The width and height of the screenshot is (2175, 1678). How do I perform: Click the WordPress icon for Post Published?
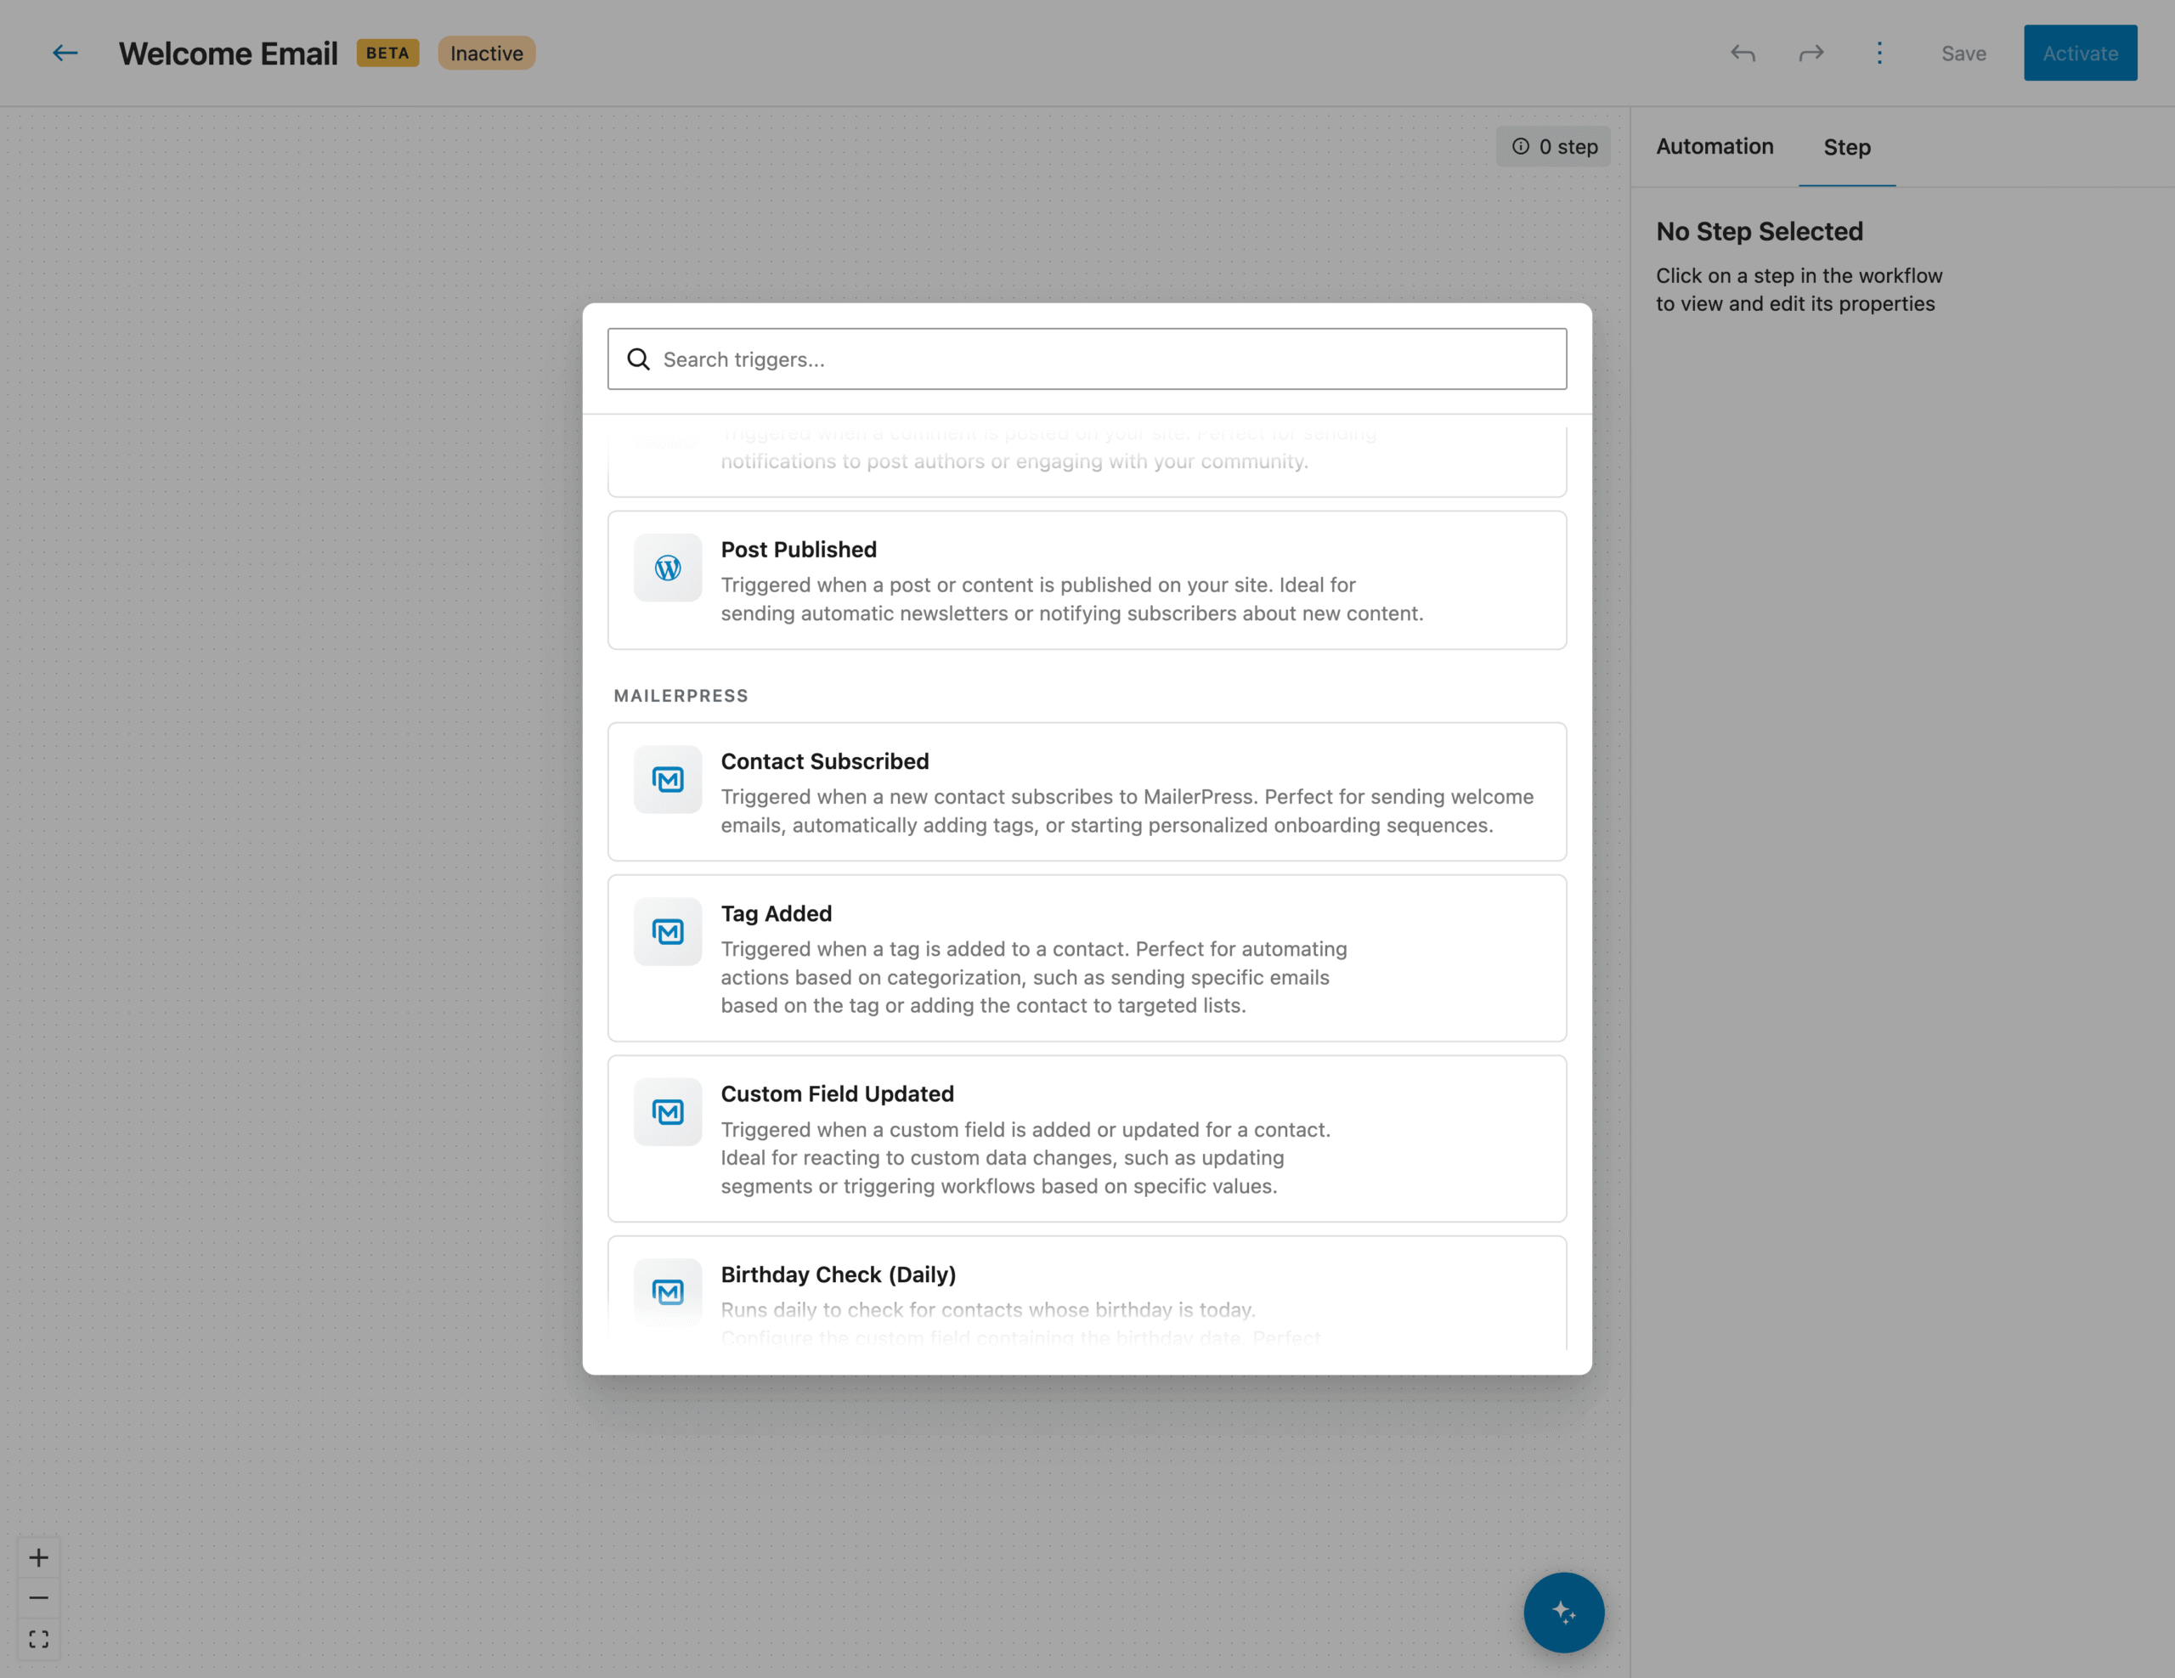[669, 568]
